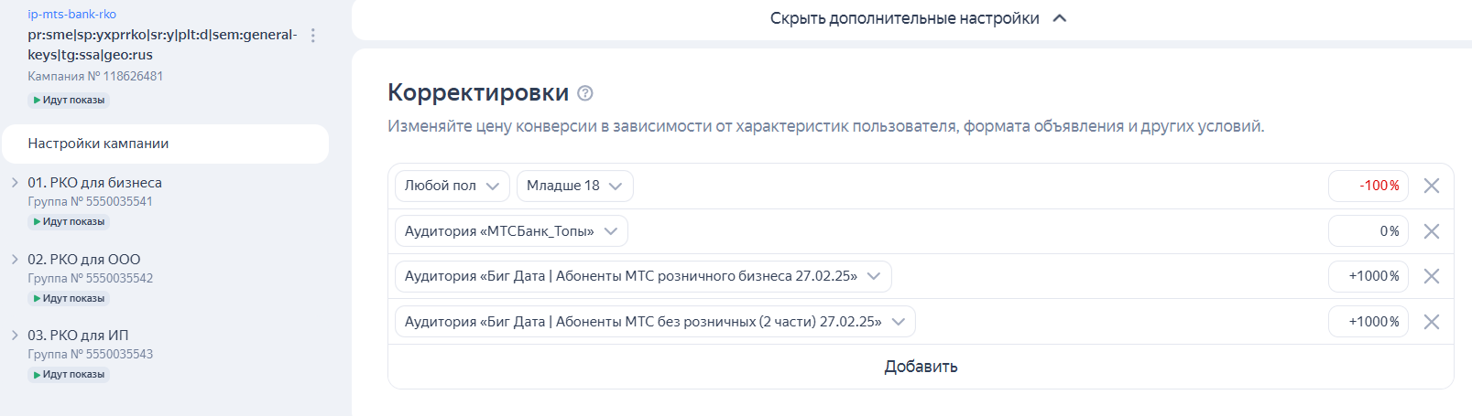1472x416 pixels.
Task: Open the Любой пол gender dropdown
Action: click(x=453, y=186)
